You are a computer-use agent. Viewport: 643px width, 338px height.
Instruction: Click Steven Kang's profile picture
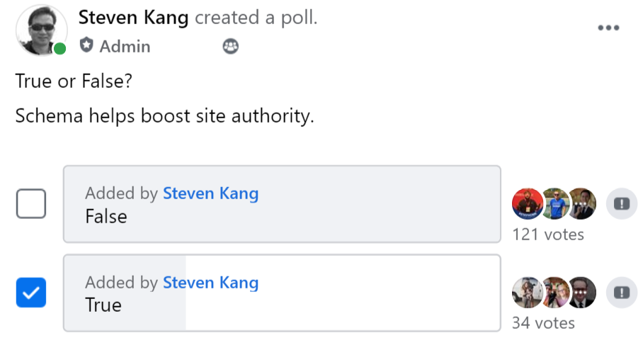(x=41, y=30)
